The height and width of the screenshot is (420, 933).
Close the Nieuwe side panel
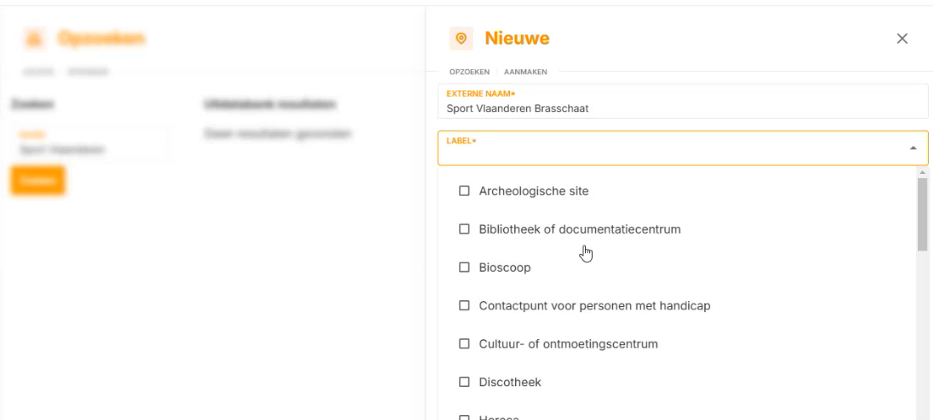tap(902, 38)
